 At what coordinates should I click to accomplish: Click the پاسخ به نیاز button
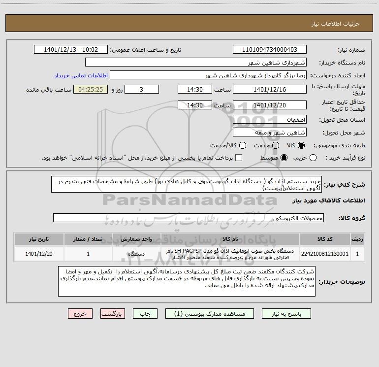[286, 313]
